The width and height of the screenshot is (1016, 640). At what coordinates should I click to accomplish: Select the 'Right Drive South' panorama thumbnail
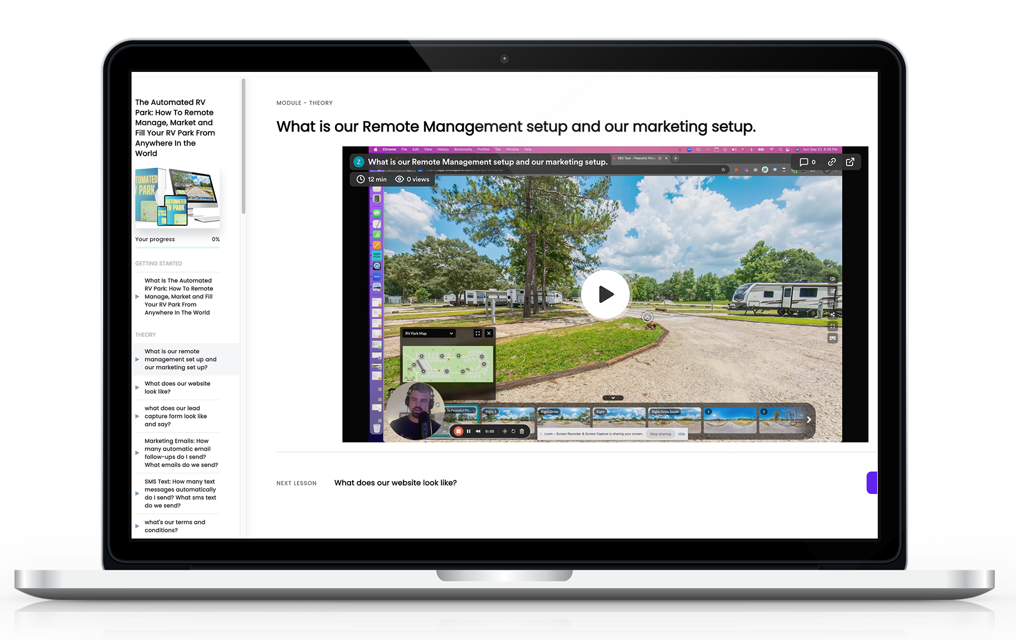[x=675, y=420]
